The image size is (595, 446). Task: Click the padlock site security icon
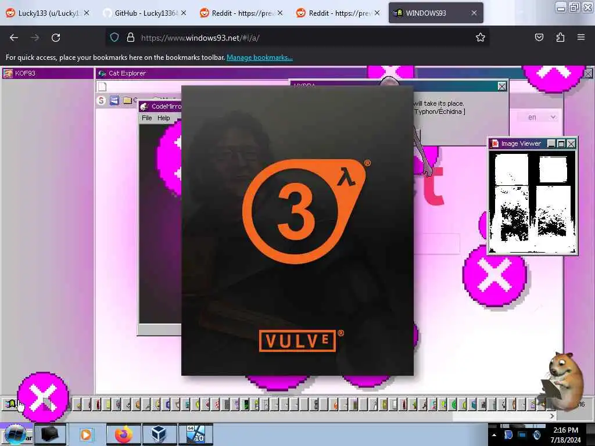tap(131, 38)
